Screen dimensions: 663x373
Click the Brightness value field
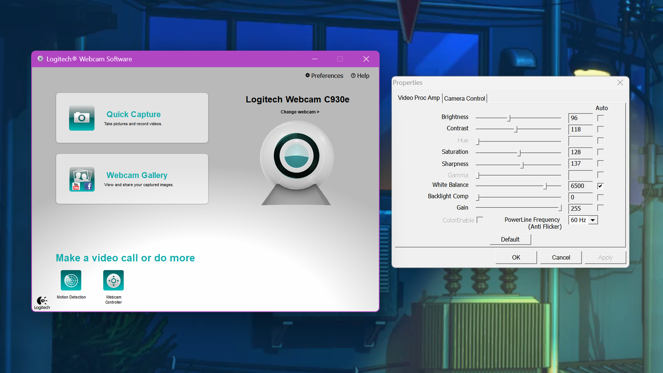[580, 118]
